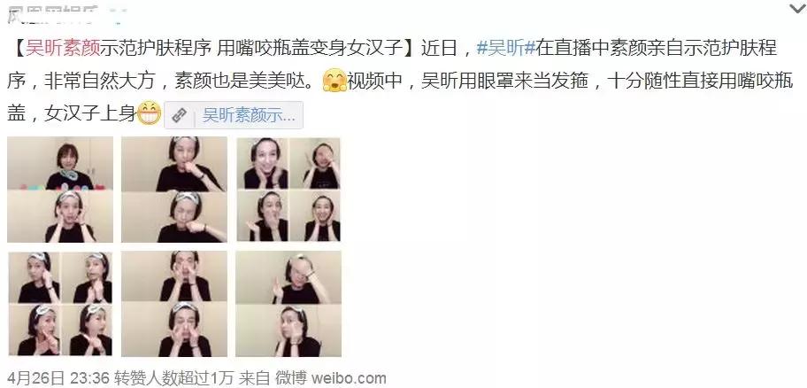Image resolution: width=807 pixels, height=388 pixels.
Task: Open the 吴昕素颜 hot topic link
Action: point(62,48)
